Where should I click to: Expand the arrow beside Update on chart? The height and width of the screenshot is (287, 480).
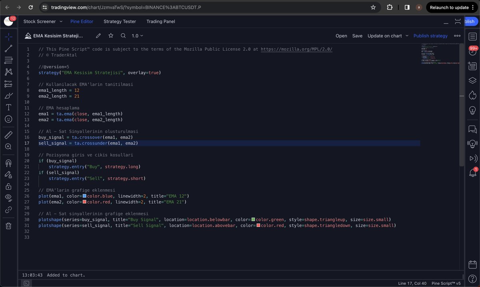pyautogui.click(x=407, y=36)
